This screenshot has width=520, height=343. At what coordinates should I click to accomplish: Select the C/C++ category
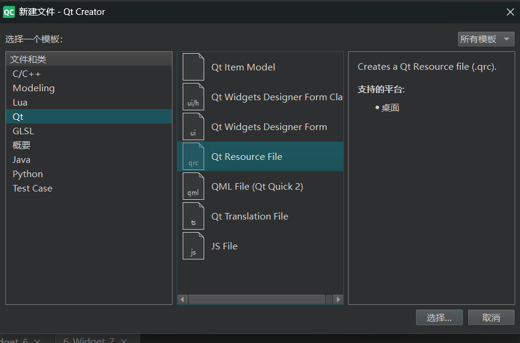89,73
